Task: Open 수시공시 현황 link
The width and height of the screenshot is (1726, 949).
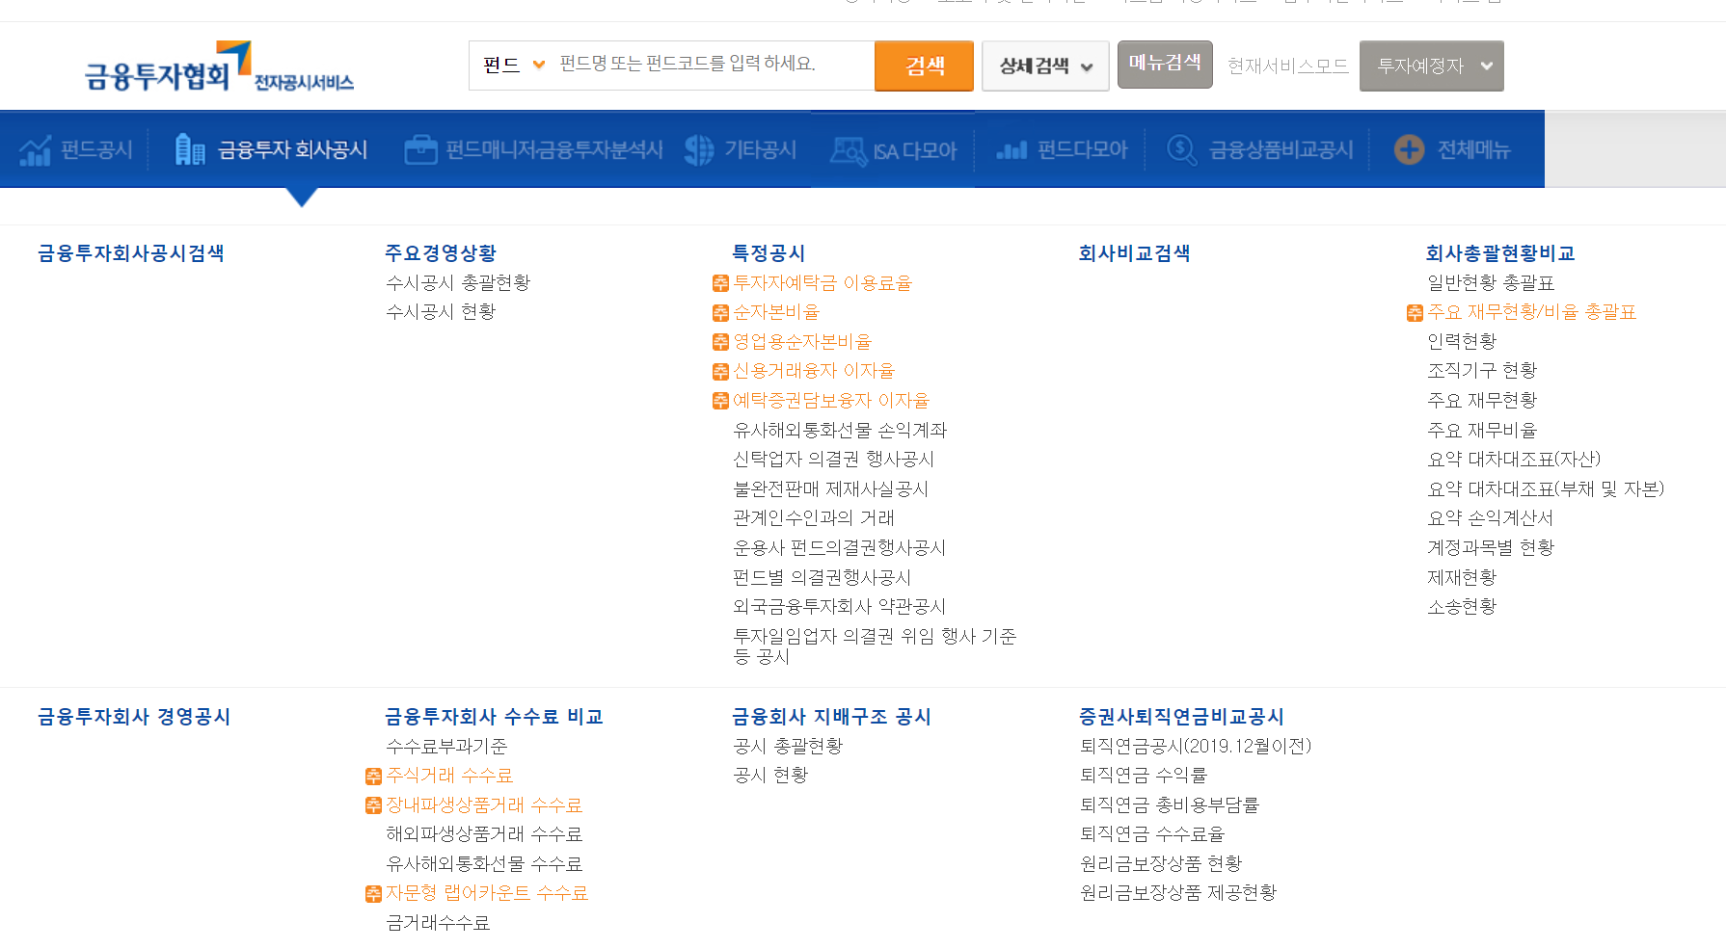Action: (x=441, y=311)
